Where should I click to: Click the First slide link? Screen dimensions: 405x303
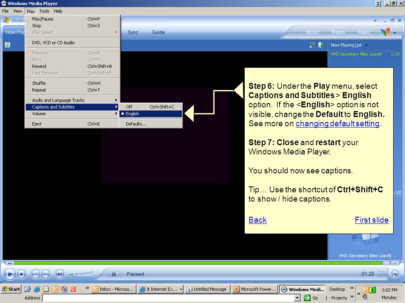point(371,220)
